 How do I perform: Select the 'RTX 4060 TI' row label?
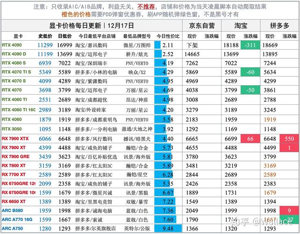click(14, 100)
